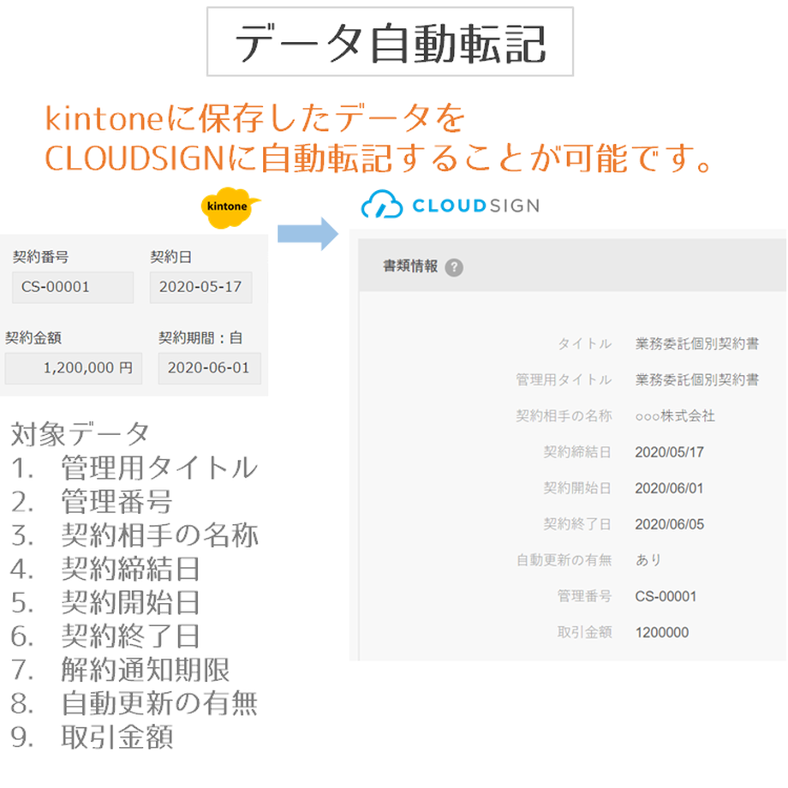
Task: Select the 契約日 field showing 2020-05-17
Action: pyautogui.click(x=201, y=288)
